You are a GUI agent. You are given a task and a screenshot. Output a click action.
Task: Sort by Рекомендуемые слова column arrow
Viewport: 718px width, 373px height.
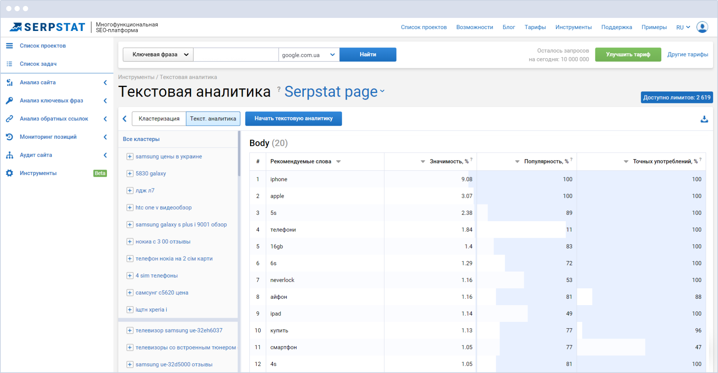click(338, 162)
